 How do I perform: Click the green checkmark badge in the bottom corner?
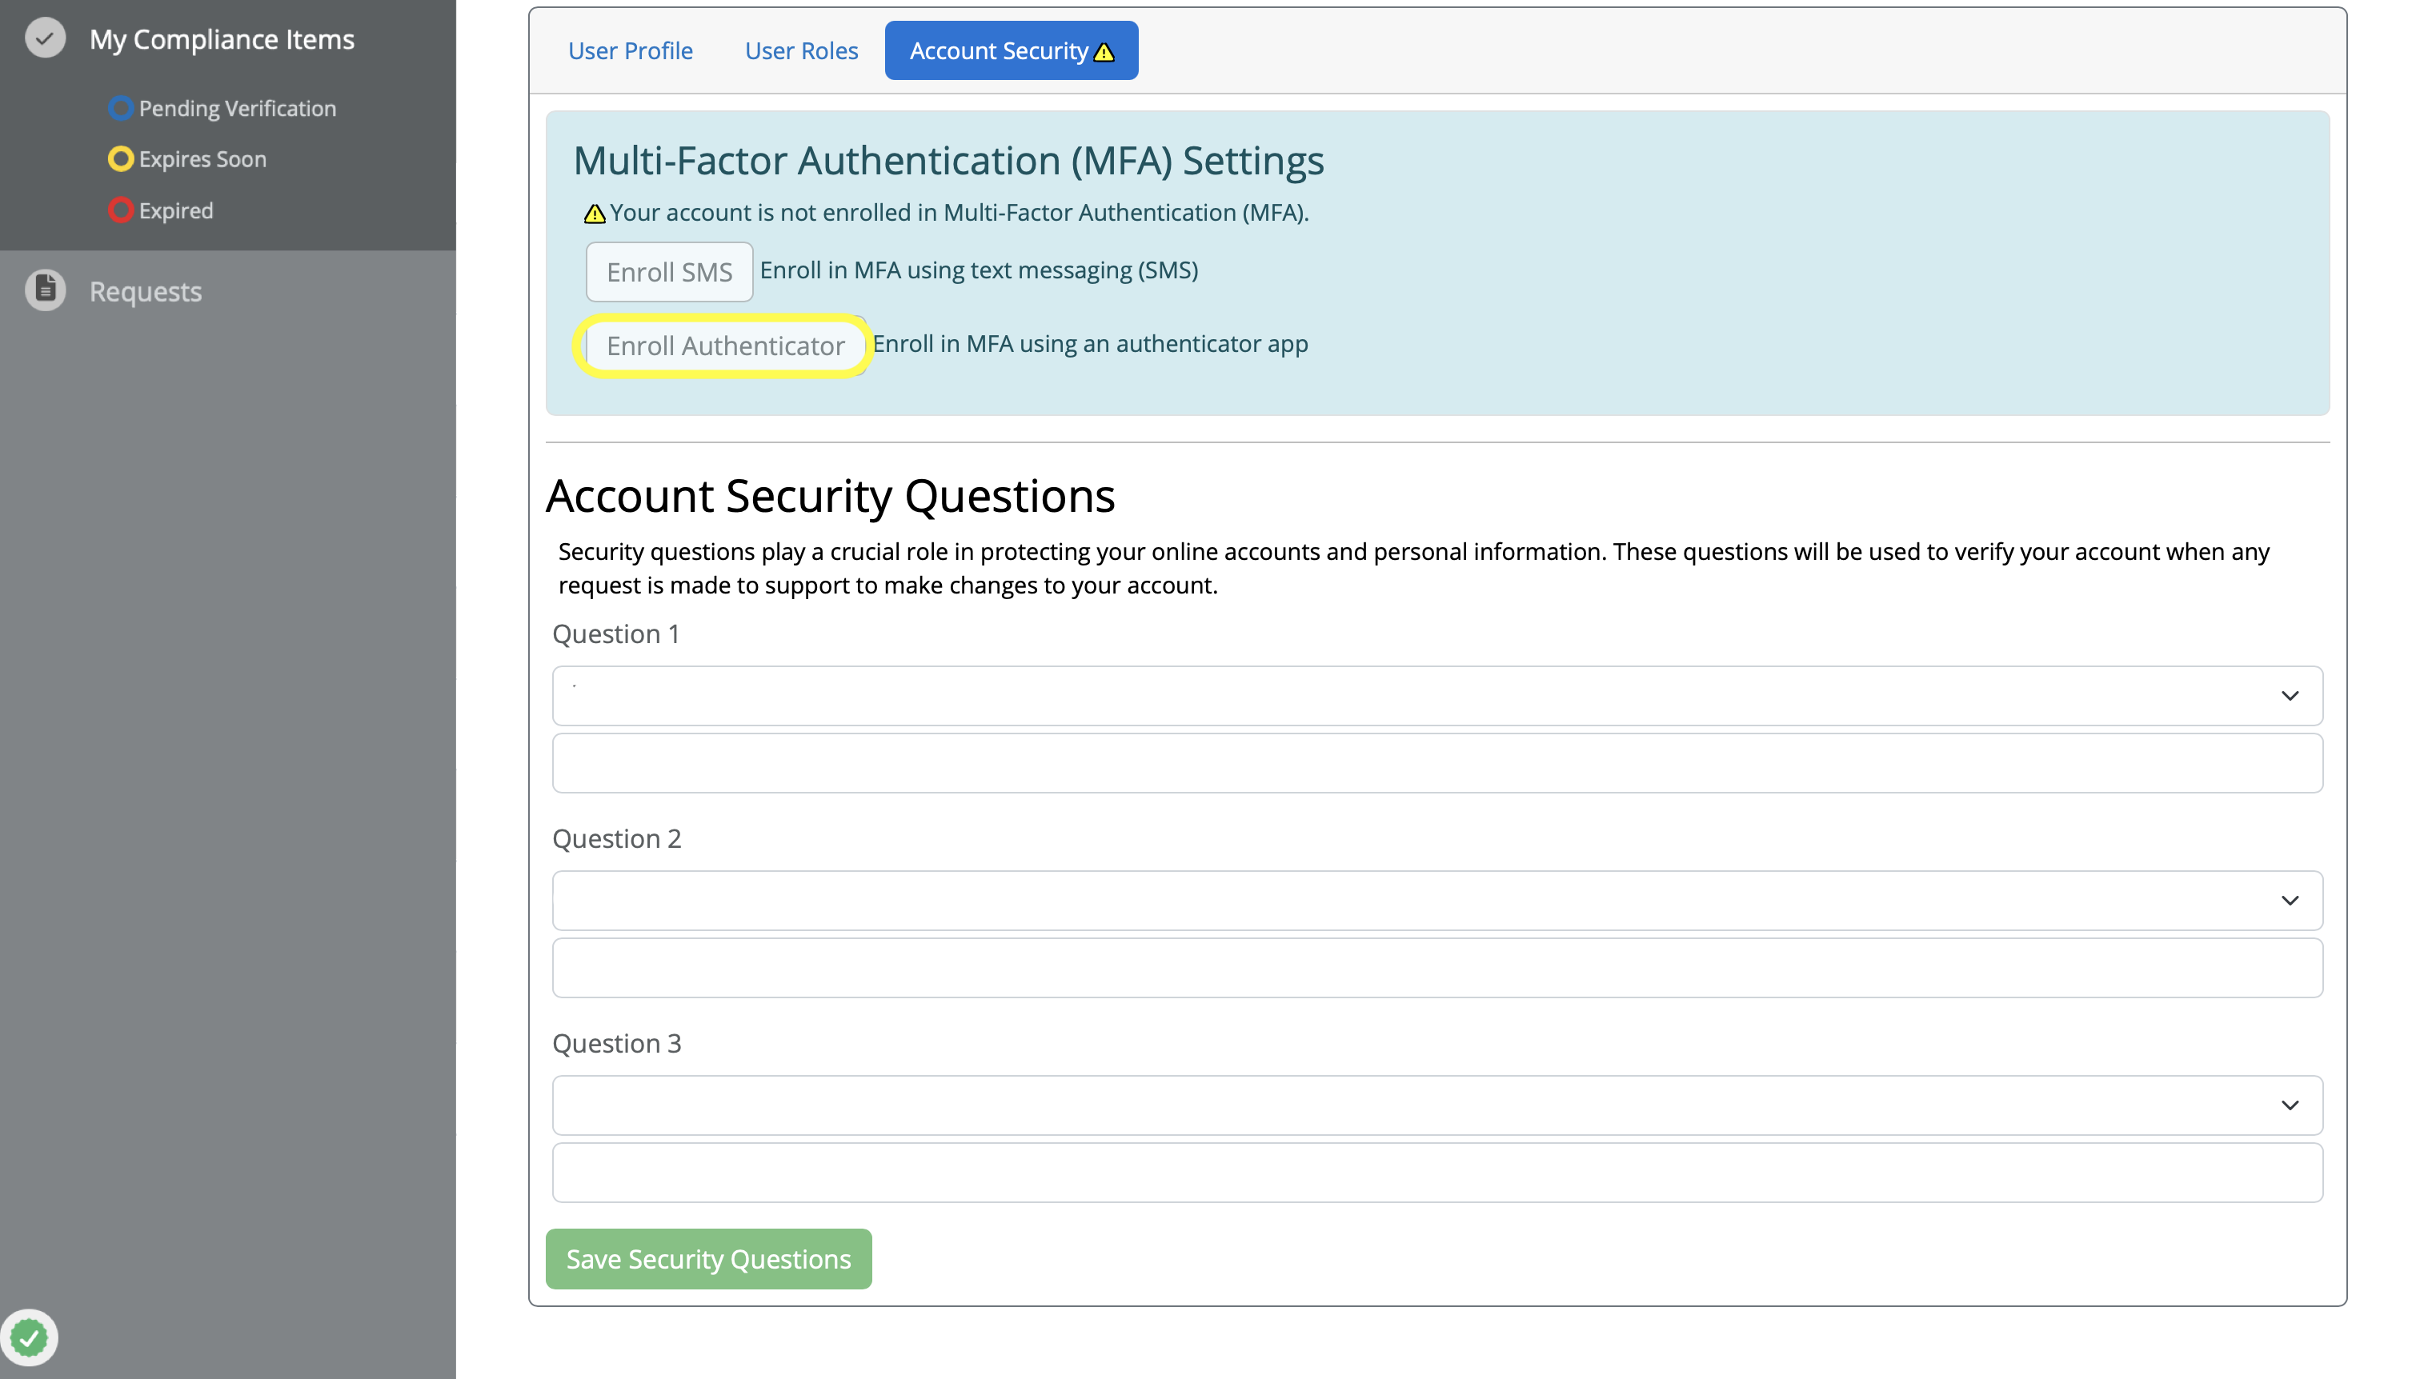point(30,1337)
